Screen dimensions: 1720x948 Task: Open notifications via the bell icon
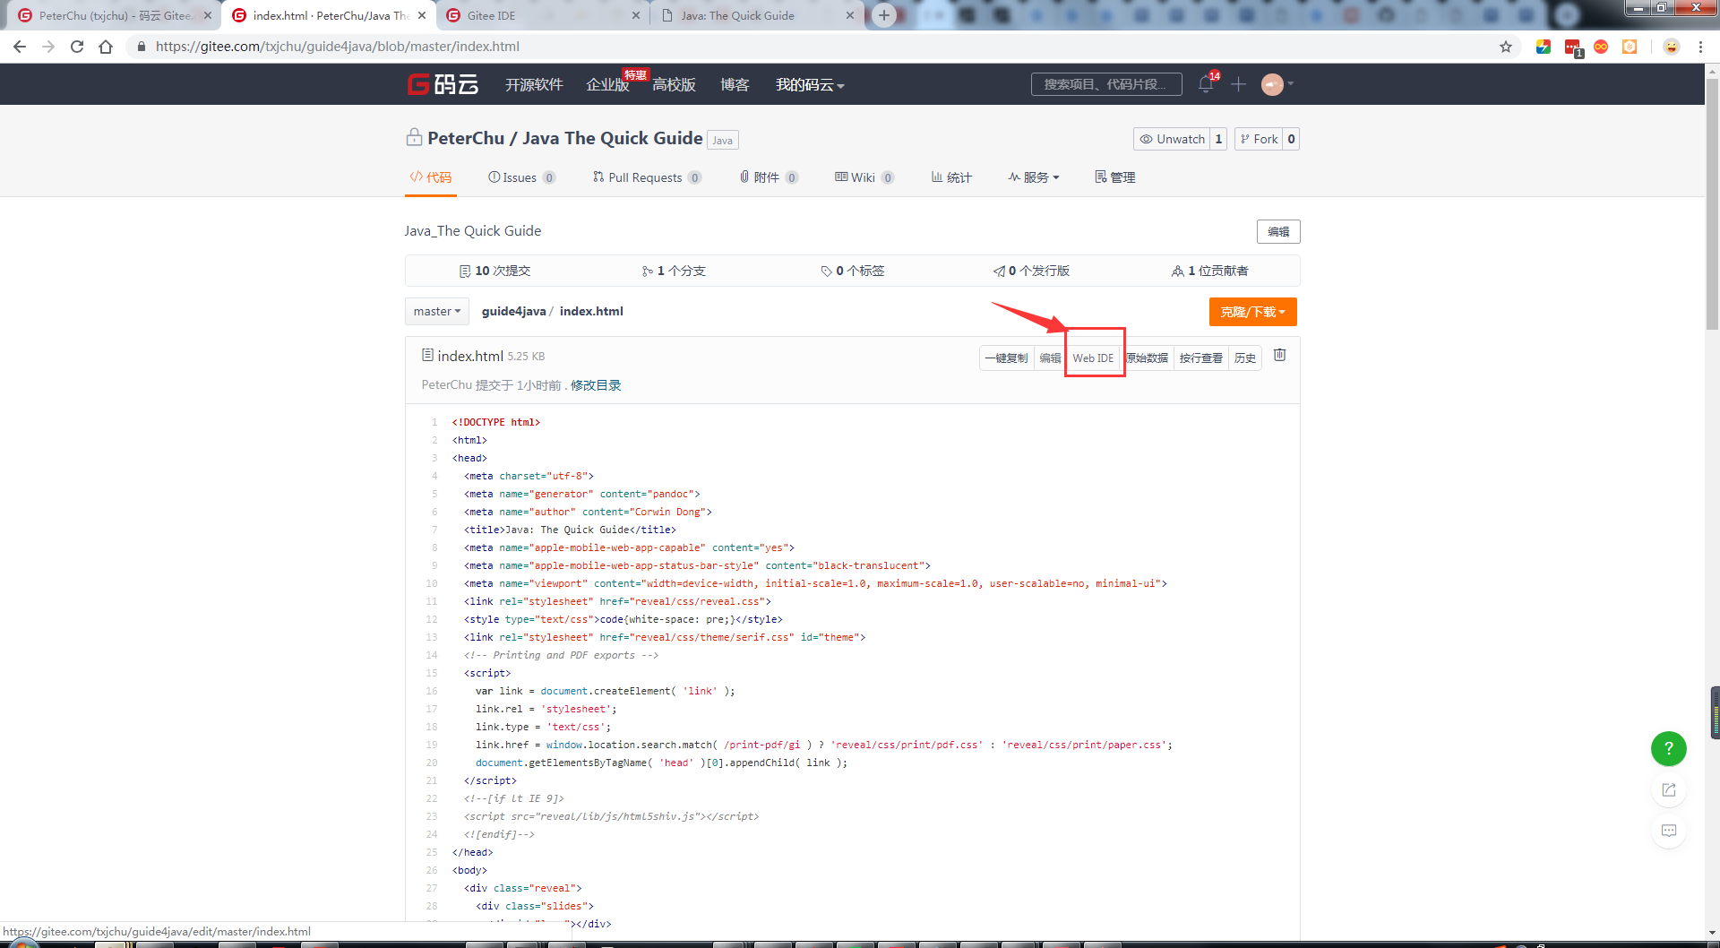tap(1206, 84)
